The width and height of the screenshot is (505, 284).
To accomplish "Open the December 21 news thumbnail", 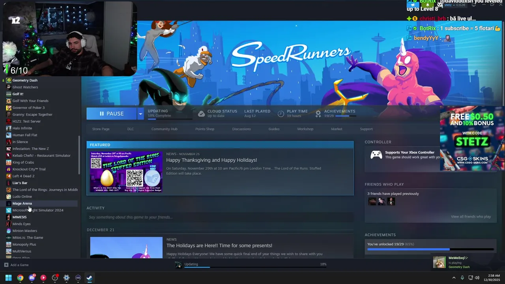I will pyautogui.click(x=126, y=247).
